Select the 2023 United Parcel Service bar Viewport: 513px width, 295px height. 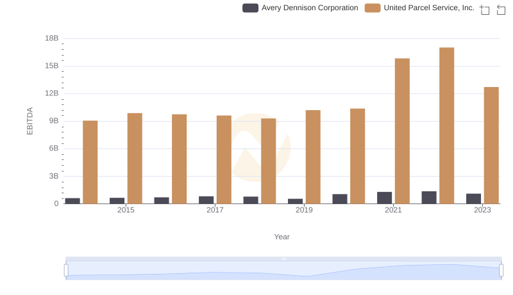tap(491, 145)
